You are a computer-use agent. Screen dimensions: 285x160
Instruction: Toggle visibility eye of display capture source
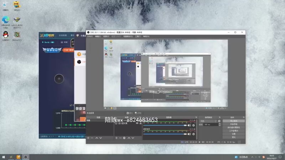137,123
